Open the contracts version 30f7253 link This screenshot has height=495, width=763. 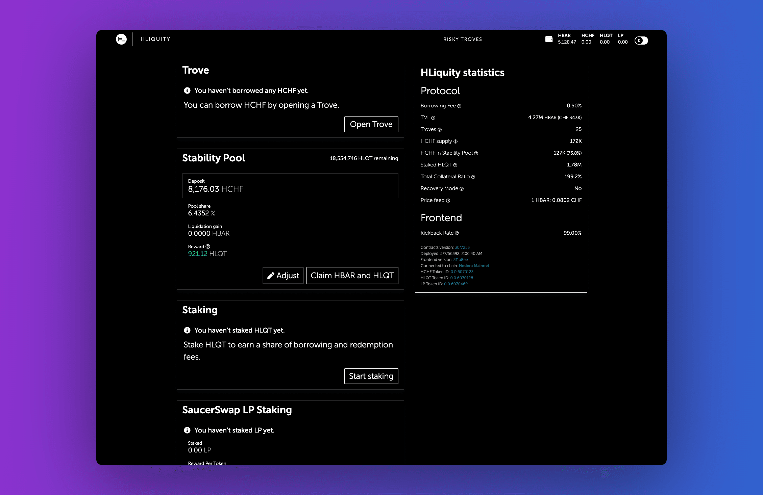(462, 248)
